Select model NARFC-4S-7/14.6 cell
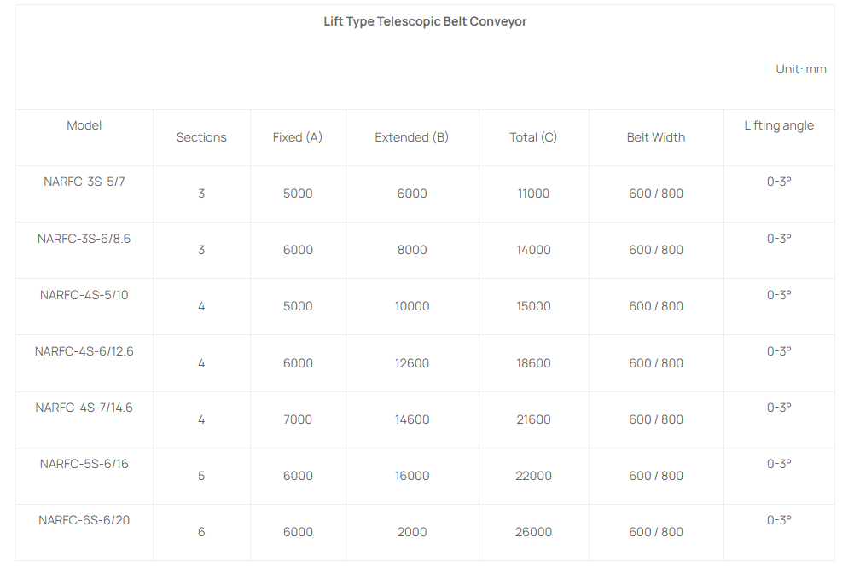Viewport: 854px width, 567px height. click(84, 408)
